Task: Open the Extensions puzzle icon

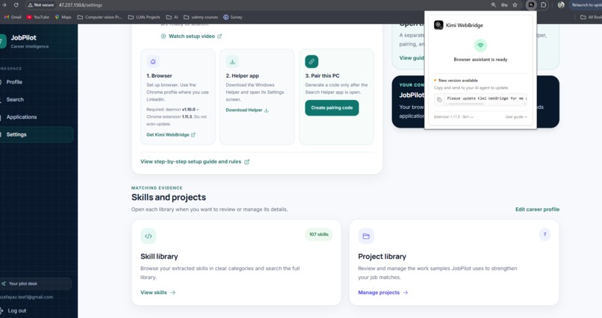Action: click(543, 5)
